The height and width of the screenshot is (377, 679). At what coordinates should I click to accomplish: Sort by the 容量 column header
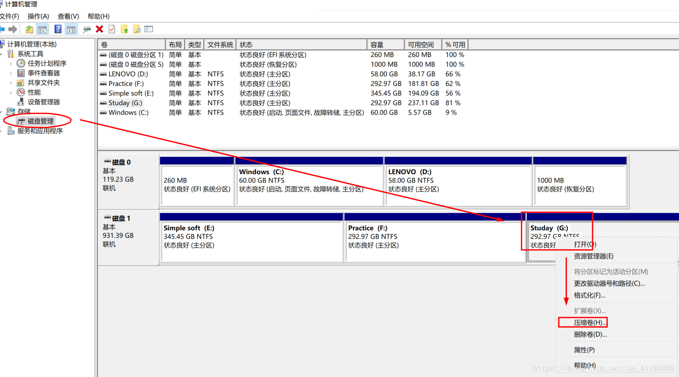tap(385, 45)
